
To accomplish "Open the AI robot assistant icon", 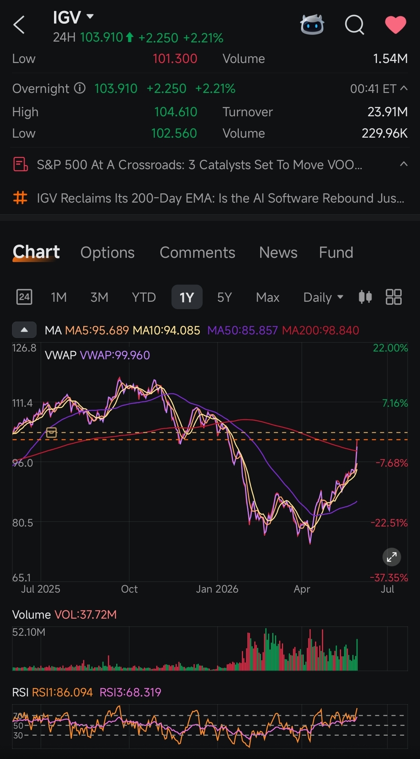I will pos(312,25).
